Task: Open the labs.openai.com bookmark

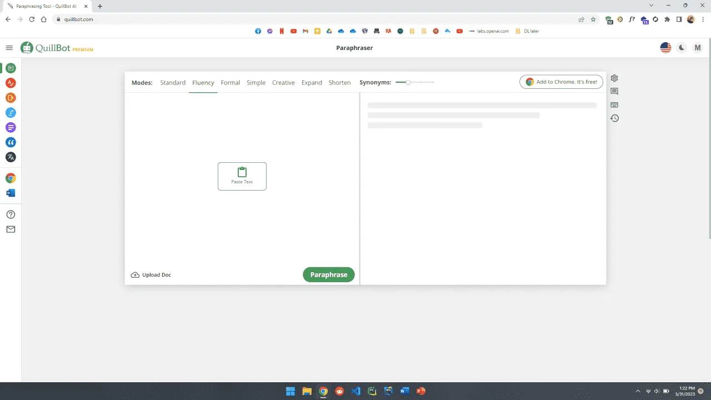Action: pos(488,31)
